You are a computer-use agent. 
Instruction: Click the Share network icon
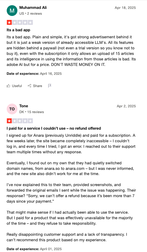tap(30, 86)
